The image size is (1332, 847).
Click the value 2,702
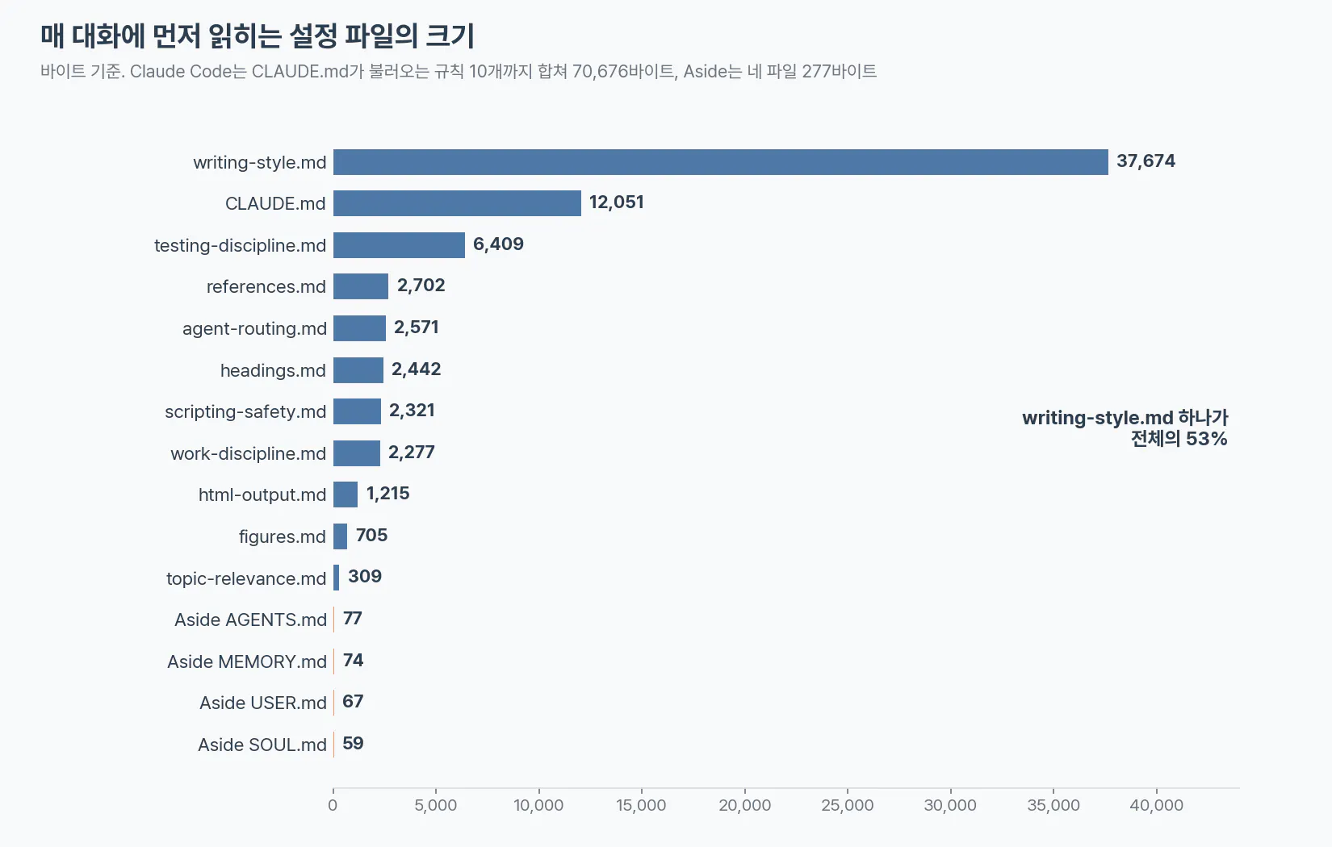pos(421,285)
